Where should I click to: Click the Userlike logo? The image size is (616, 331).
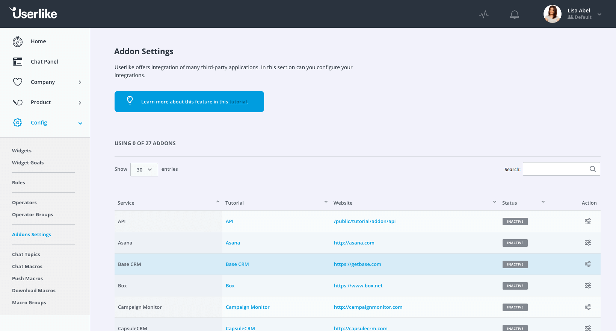click(33, 13)
